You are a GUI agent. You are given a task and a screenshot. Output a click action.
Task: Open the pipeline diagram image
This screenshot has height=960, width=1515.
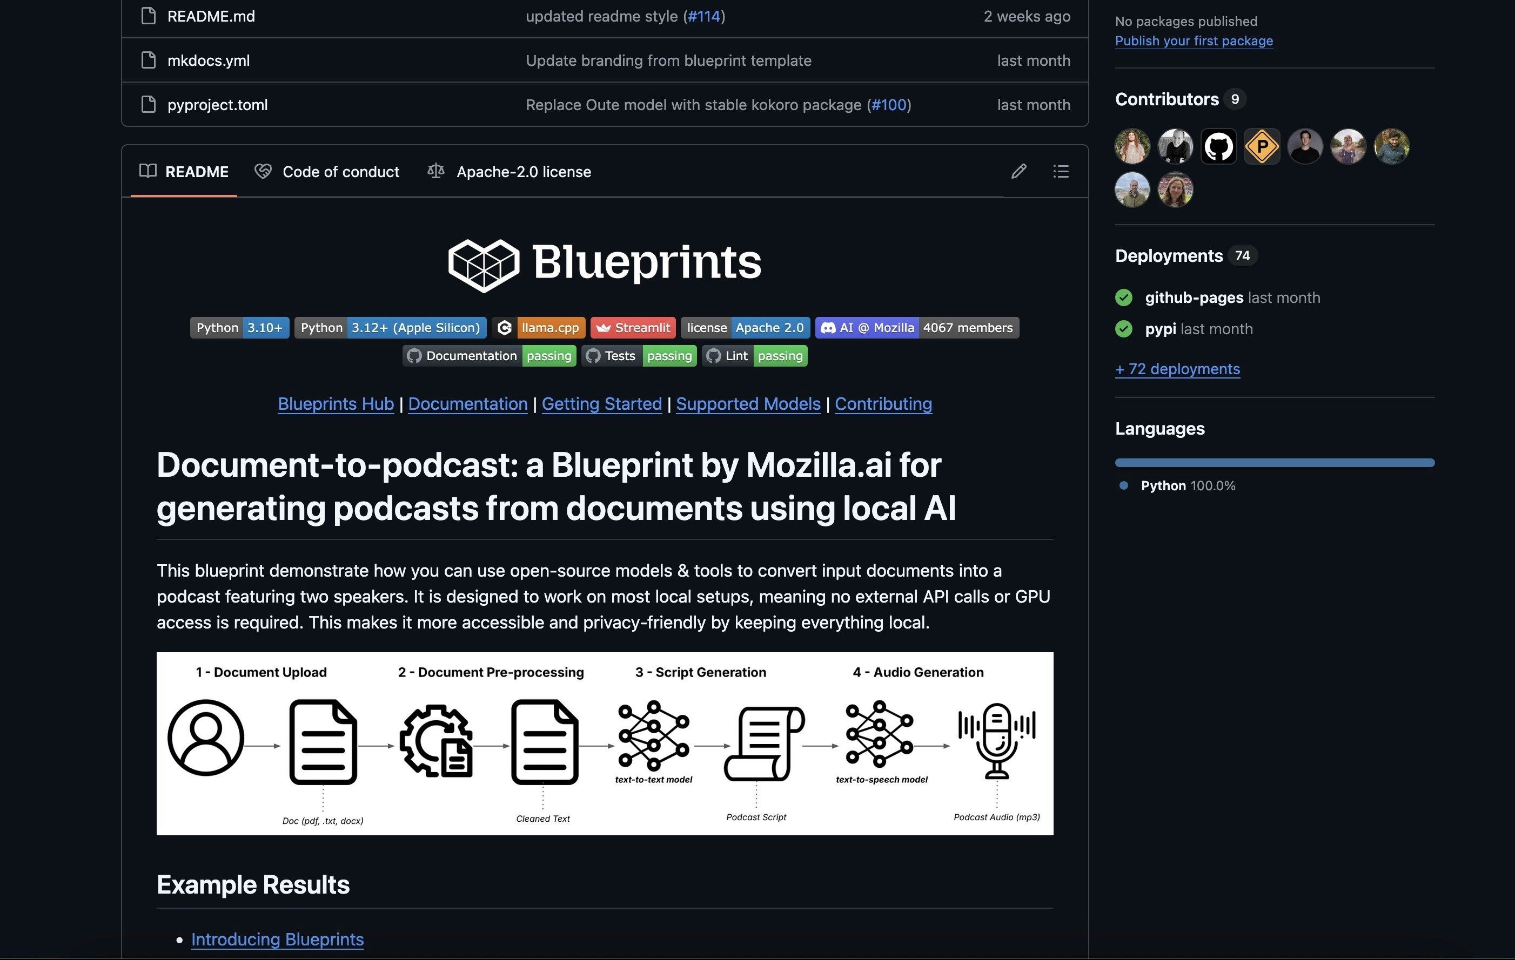click(605, 743)
